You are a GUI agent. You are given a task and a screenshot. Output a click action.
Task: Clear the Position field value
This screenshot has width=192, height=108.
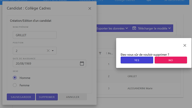click(x=48, y=51)
